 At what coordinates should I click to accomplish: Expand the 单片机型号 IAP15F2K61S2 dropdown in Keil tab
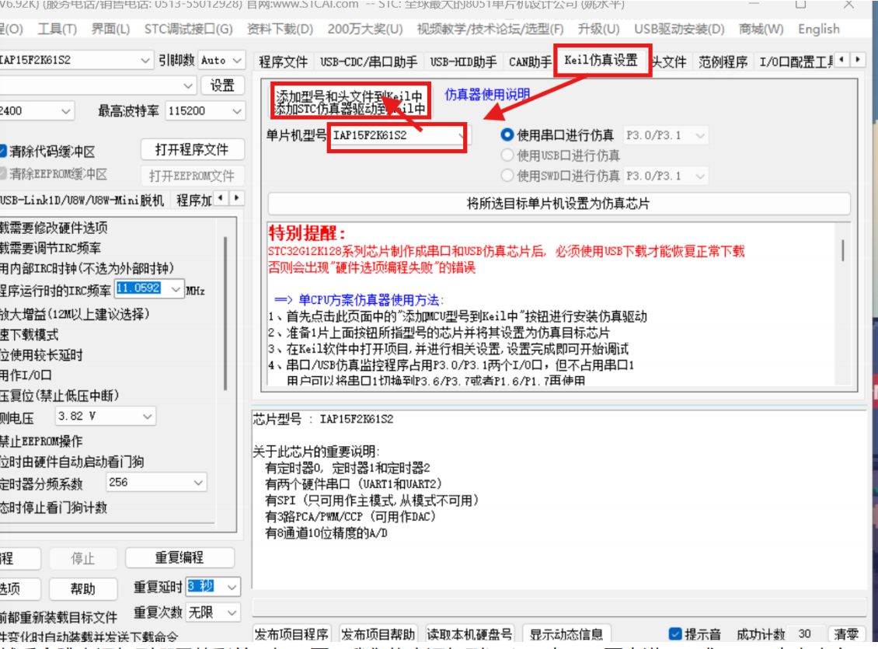click(461, 135)
